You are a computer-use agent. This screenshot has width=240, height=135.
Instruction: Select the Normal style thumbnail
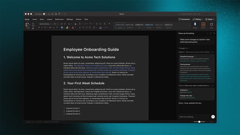click(120, 25)
